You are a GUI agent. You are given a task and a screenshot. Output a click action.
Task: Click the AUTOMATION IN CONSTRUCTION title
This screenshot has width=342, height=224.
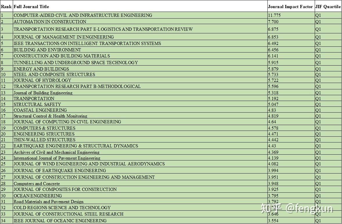50,21
